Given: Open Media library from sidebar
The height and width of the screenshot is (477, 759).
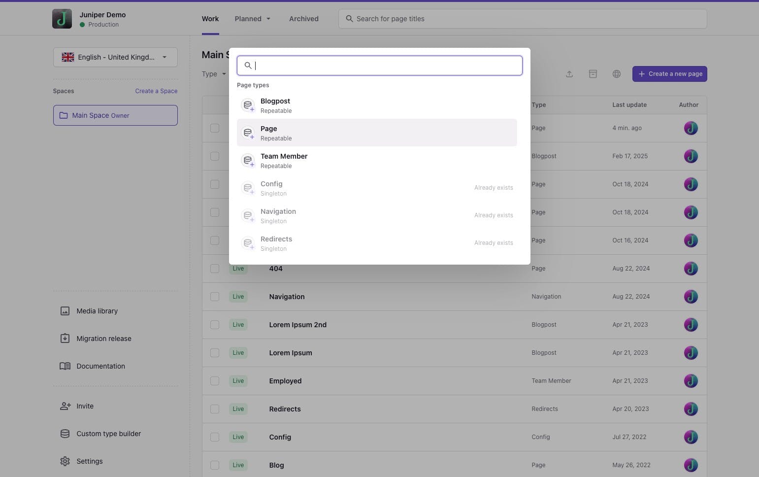Looking at the screenshot, I should (97, 311).
